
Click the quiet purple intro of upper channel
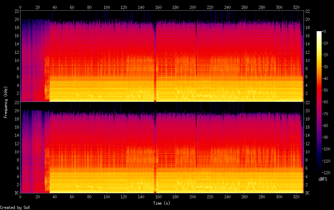32,60
